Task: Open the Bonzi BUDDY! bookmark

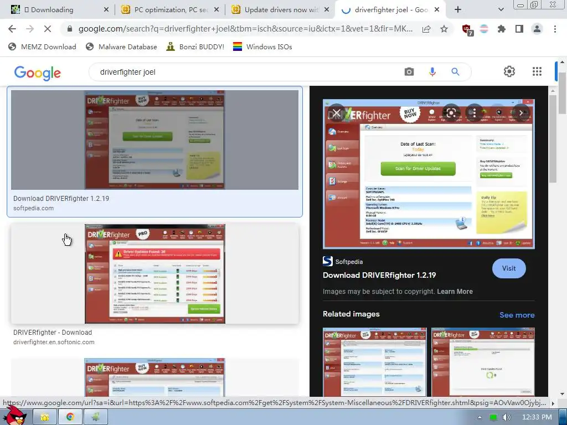Action: (x=195, y=46)
